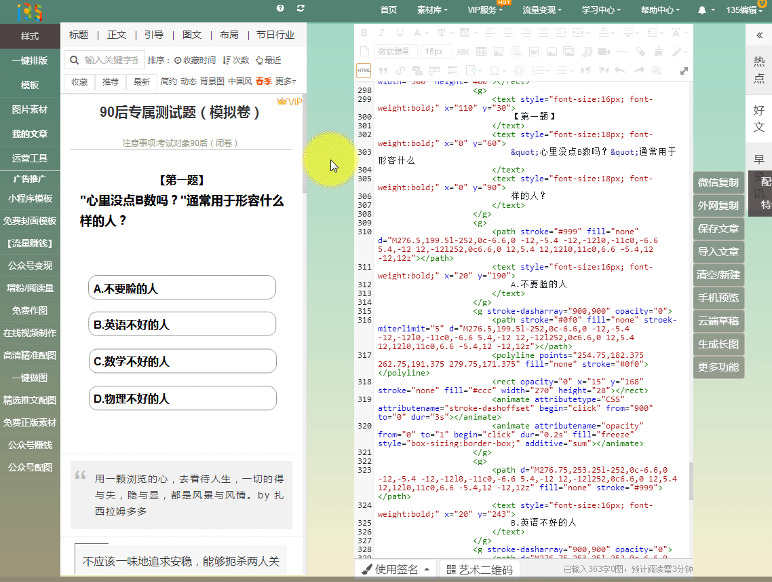Click the undo arrow icon
The width and height of the screenshot is (772, 582).
(x=619, y=71)
